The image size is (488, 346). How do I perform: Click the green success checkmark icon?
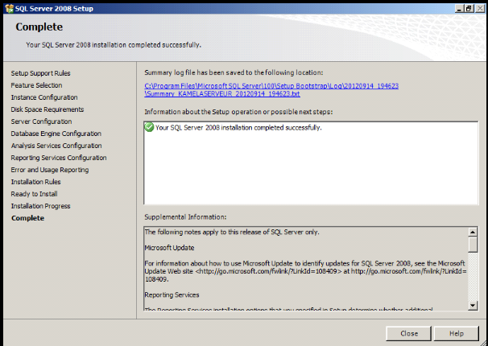coord(150,127)
